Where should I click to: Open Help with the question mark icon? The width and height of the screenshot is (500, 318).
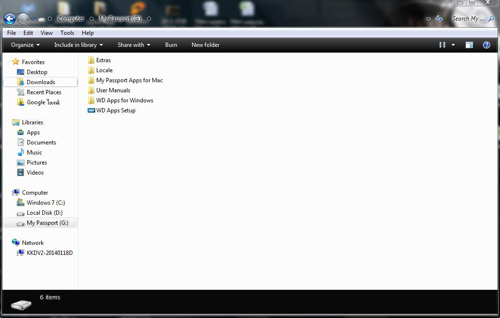point(486,45)
